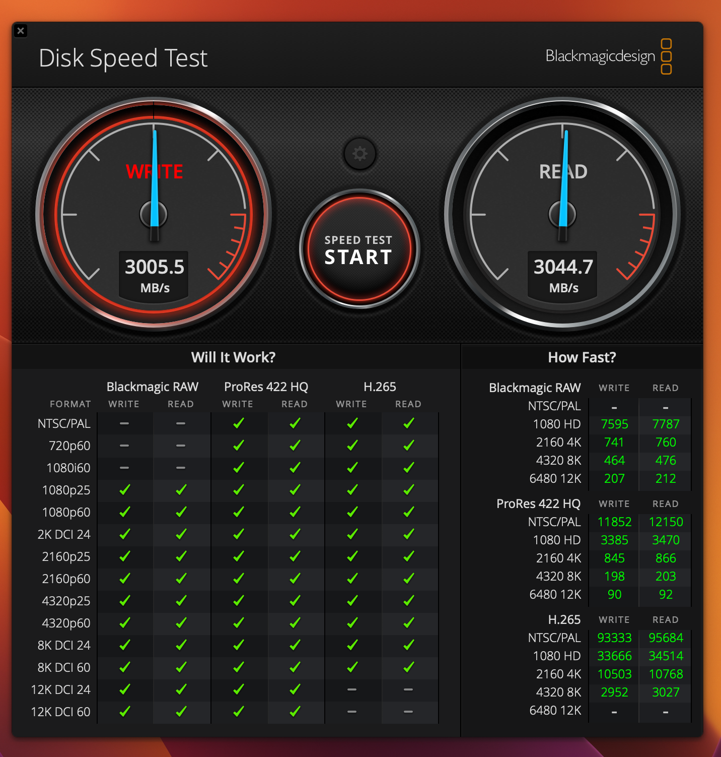
Task: Click the H.265 write checkmark for 2160p60
Action: (x=352, y=579)
